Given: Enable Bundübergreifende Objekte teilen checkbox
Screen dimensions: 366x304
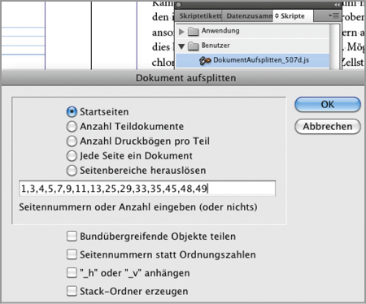Looking at the screenshot, I should pos(72,237).
